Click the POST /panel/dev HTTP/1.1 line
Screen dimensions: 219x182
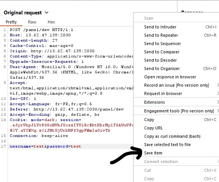[x=42, y=30]
